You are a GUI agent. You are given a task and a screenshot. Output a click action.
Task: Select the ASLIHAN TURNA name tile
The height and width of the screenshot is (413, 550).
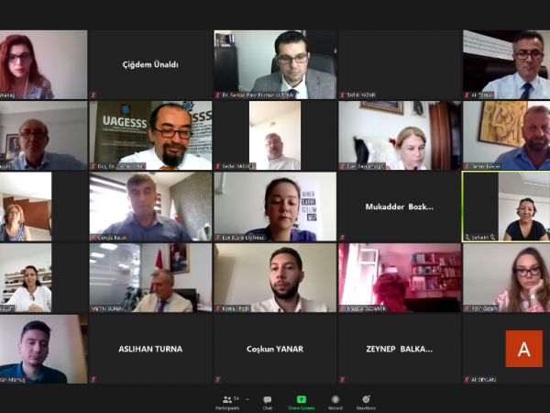[150, 349]
